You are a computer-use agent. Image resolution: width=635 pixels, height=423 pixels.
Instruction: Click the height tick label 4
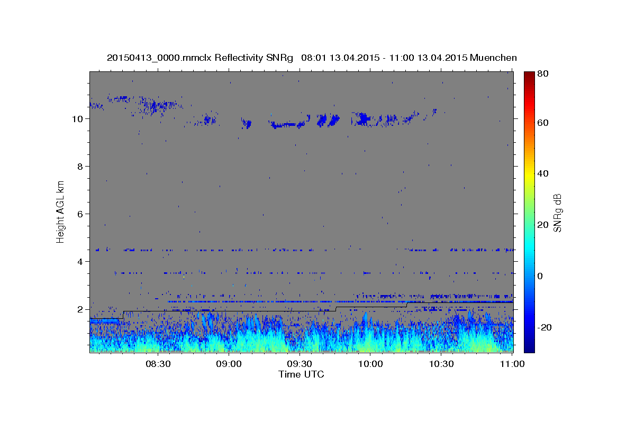click(x=80, y=262)
